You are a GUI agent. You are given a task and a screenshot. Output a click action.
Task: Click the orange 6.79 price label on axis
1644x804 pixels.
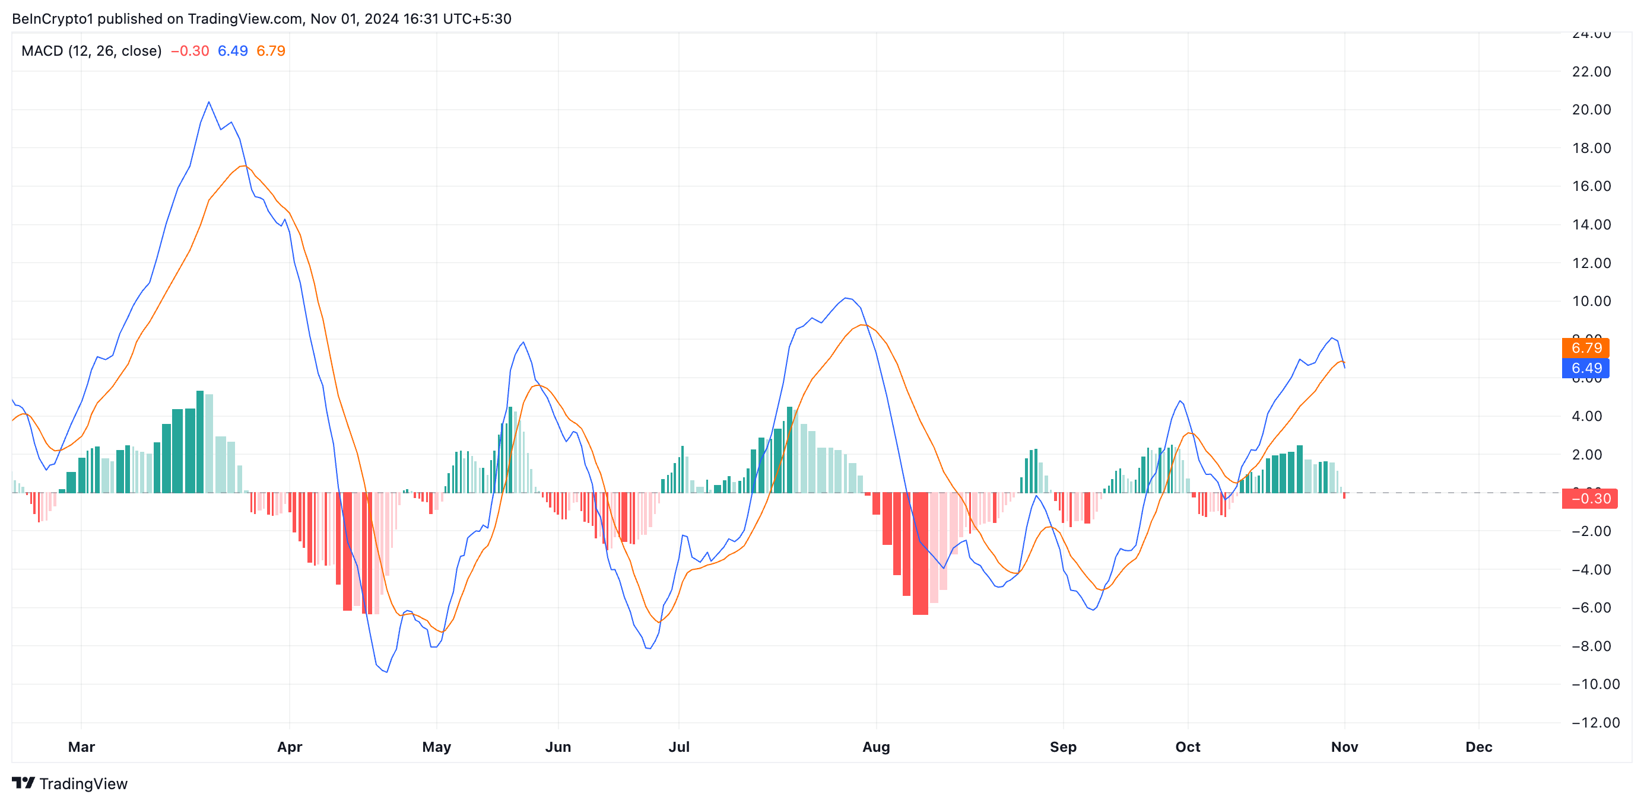(1585, 347)
